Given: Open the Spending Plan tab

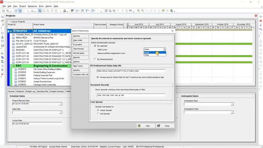Looking at the screenshot, I should point(43,91).
